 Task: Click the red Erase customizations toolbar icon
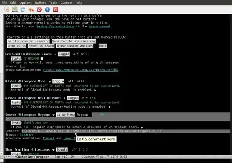point(39,9)
